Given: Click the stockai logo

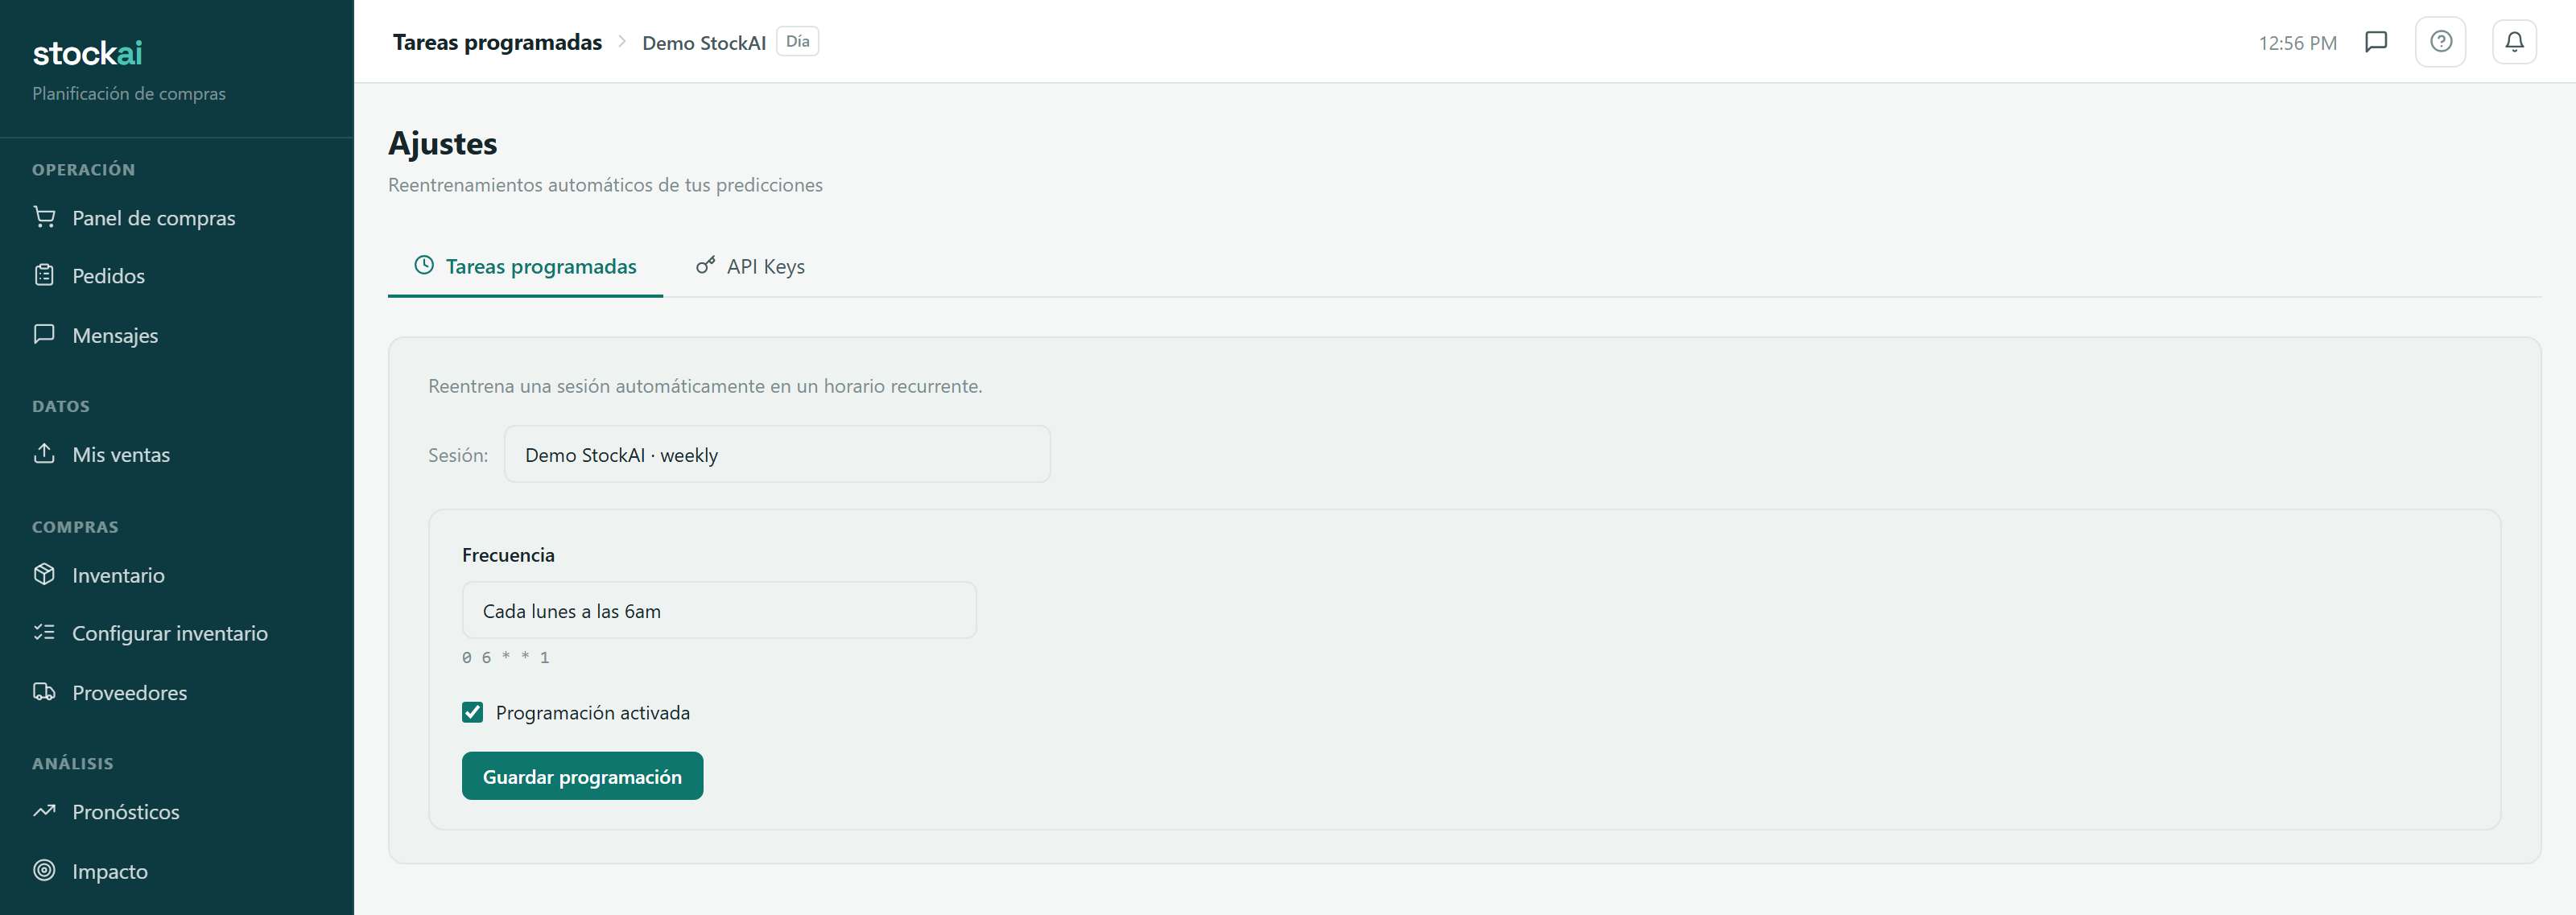Looking at the screenshot, I should coord(88,53).
